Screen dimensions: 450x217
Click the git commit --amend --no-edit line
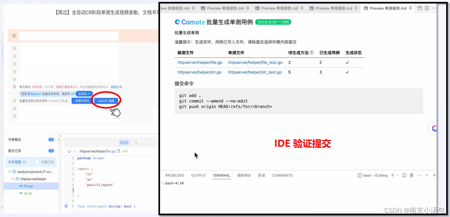tap(213, 101)
